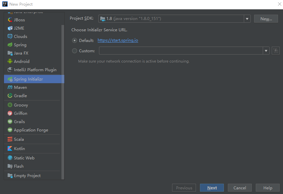Image resolution: width=283 pixels, height=194 pixels.
Task: Open the Project SDK dropdown arrow
Action: click(247, 19)
